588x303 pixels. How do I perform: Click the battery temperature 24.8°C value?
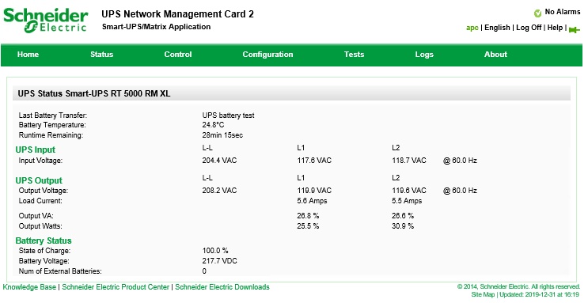(x=213, y=125)
